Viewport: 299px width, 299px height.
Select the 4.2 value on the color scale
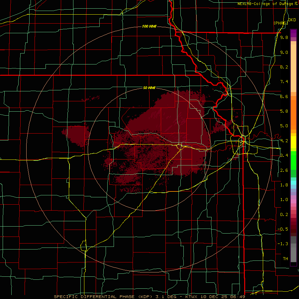coord(284,141)
